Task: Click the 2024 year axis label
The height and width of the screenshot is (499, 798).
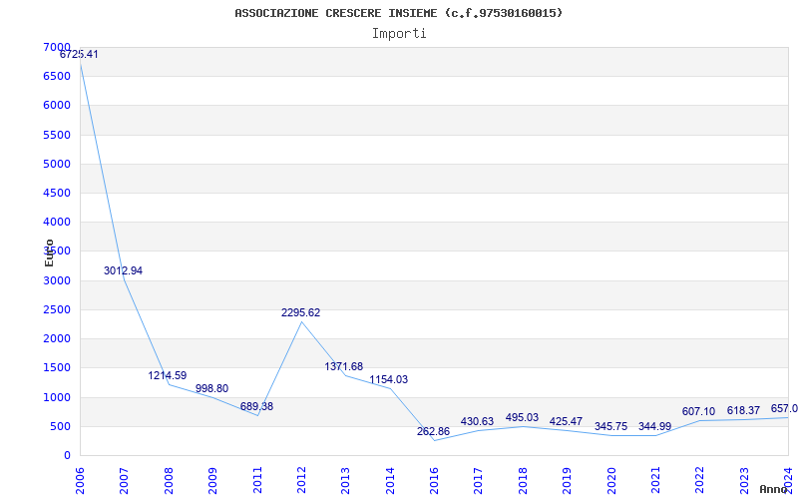Action: 789,480
